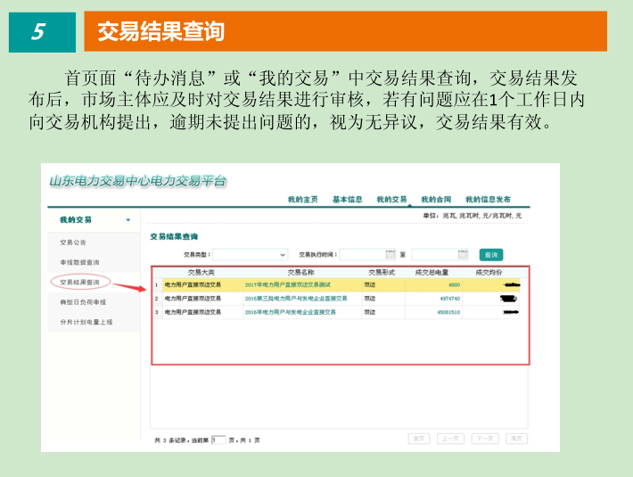
Task: Open the 我的主页 tab
Action: click(x=302, y=199)
